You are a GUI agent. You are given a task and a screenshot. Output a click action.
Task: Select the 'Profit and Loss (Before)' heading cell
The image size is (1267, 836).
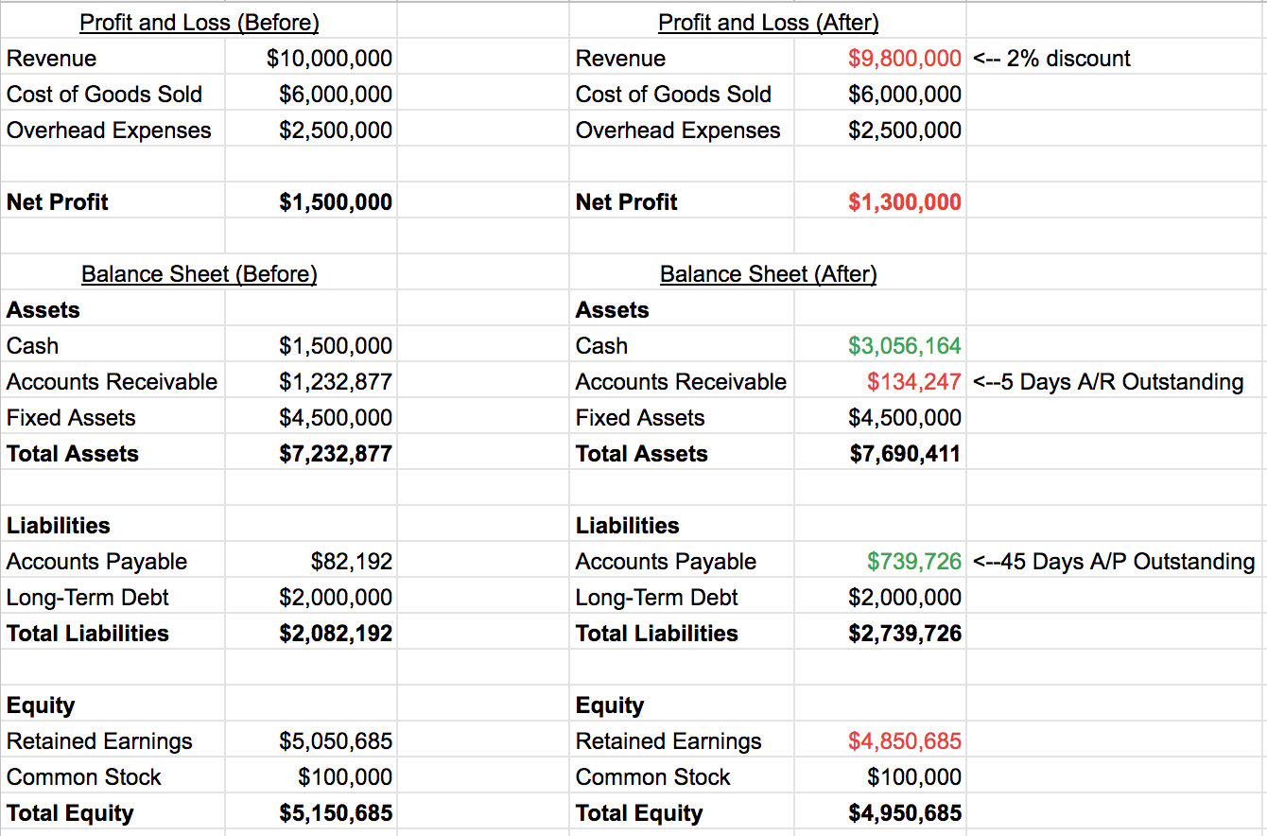coord(200,22)
